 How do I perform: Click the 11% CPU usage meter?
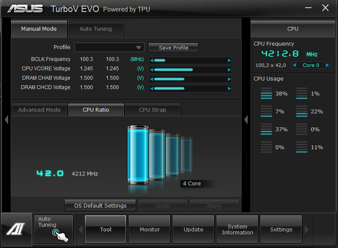pos(302,147)
